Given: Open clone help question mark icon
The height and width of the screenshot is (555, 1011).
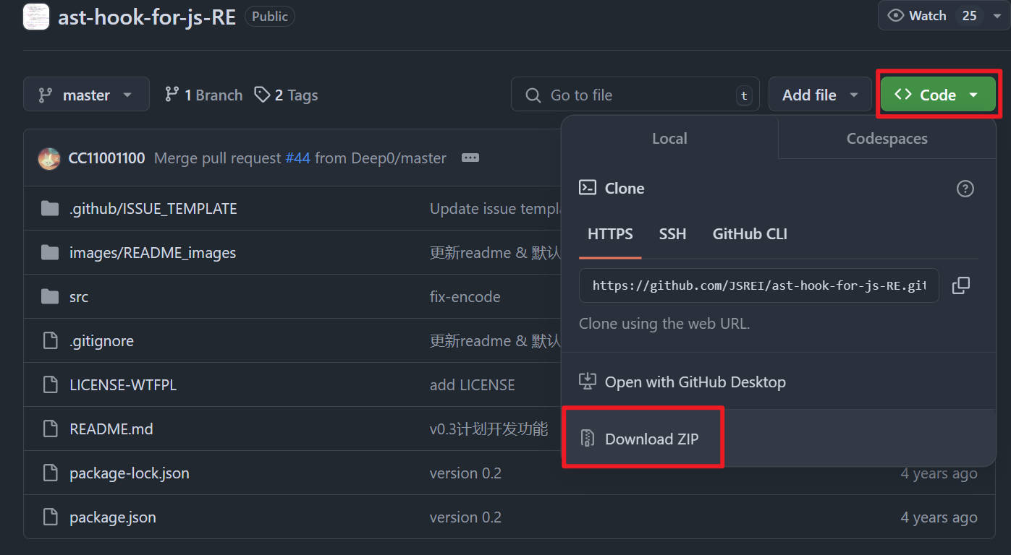Looking at the screenshot, I should [x=965, y=189].
